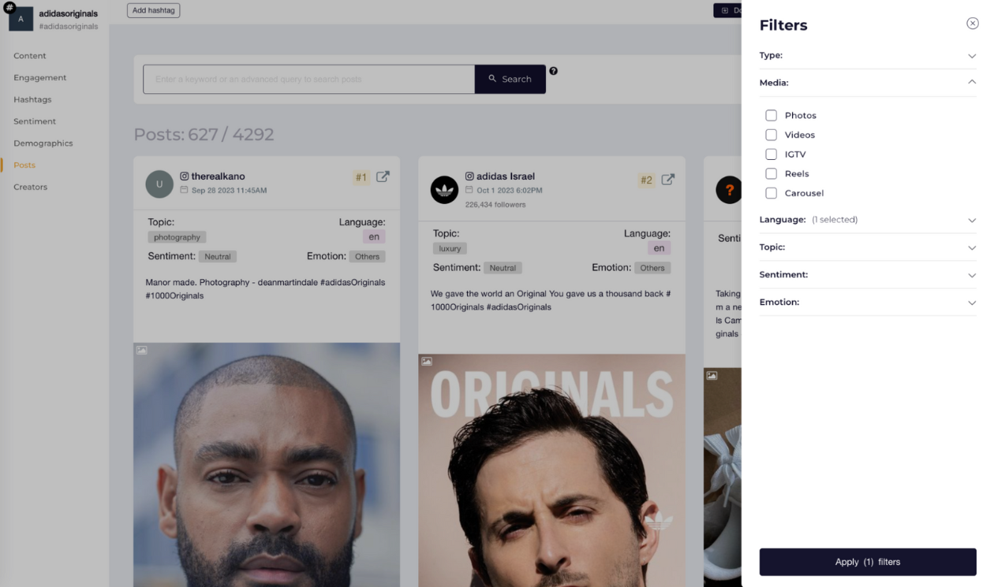
Task: Click the therealkano username link
Action: pyautogui.click(x=218, y=176)
